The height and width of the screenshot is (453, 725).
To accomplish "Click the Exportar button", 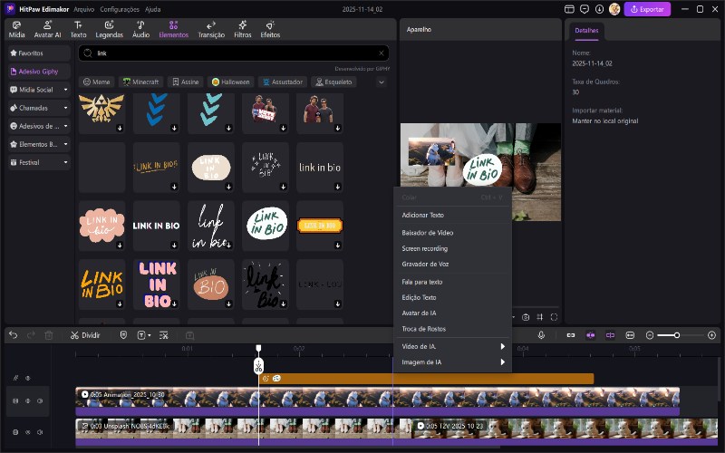I will click(x=647, y=9).
